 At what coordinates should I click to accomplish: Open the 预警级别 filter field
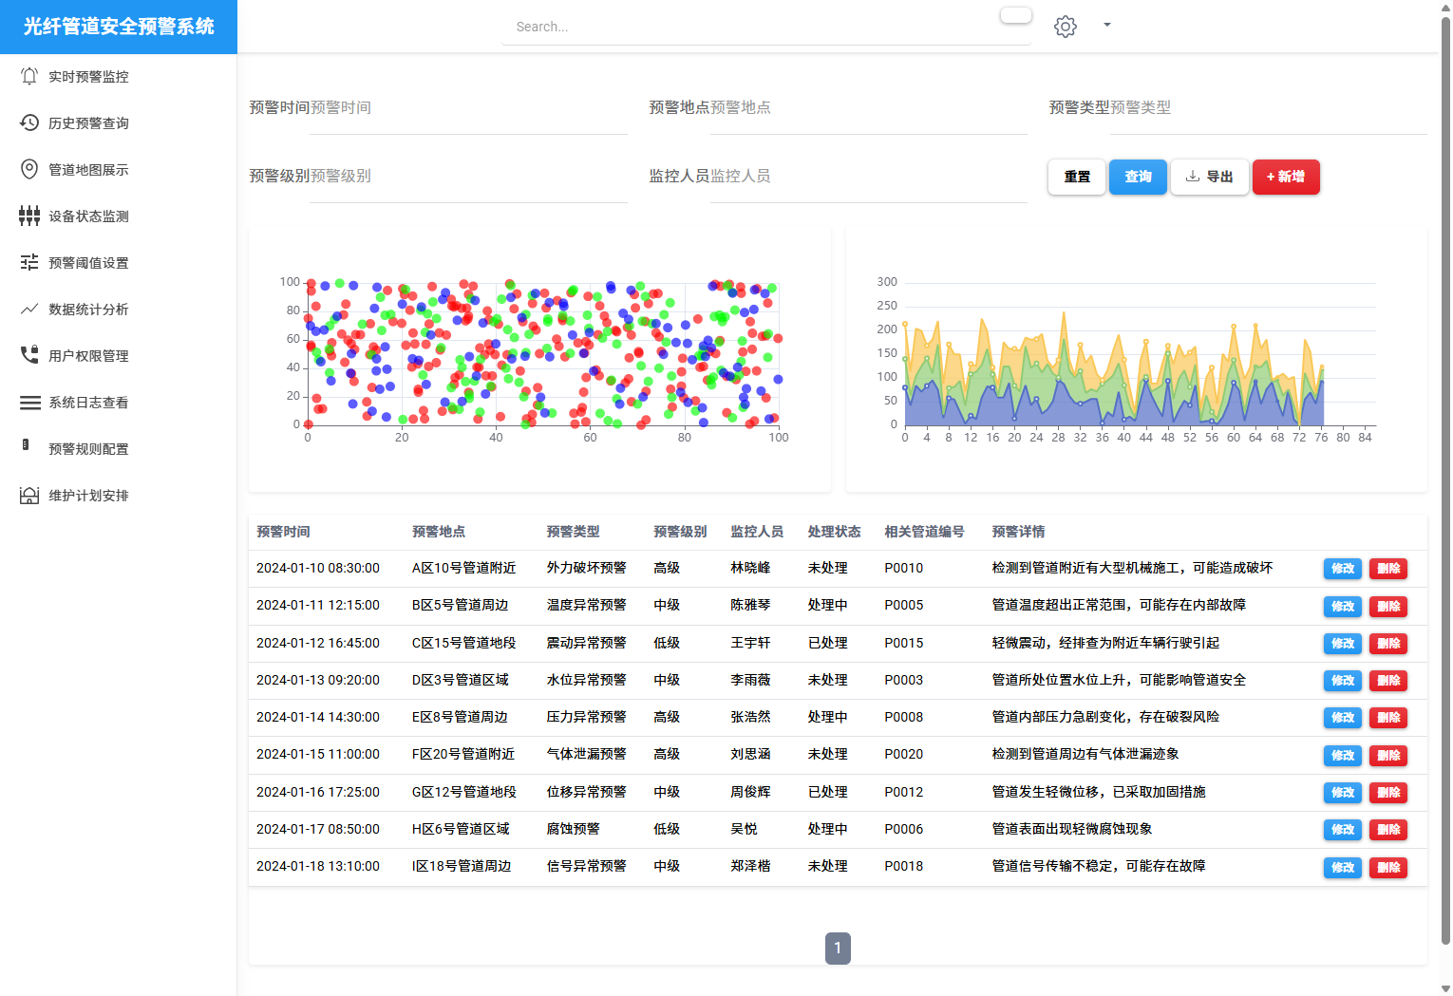[437, 177]
